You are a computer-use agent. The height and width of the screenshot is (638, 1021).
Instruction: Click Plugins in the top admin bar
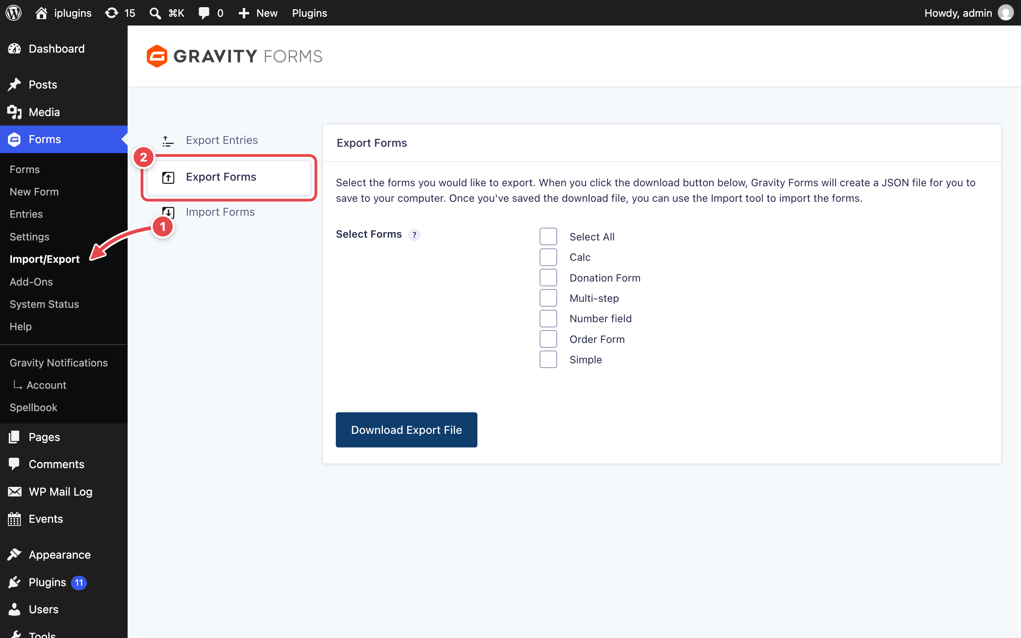tap(309, 13)
